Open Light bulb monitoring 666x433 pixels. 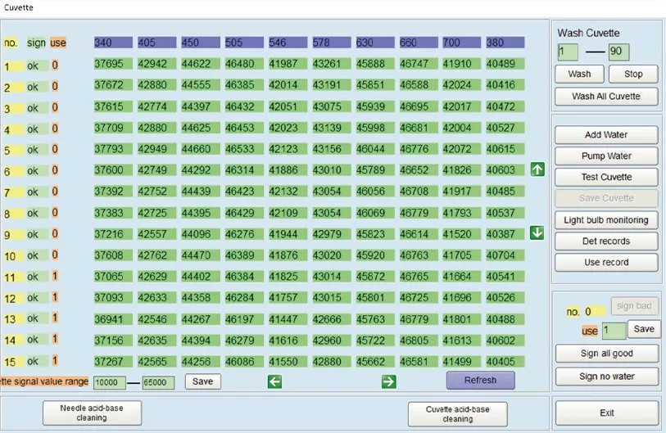pyautogui.click(x=606, y=220)
